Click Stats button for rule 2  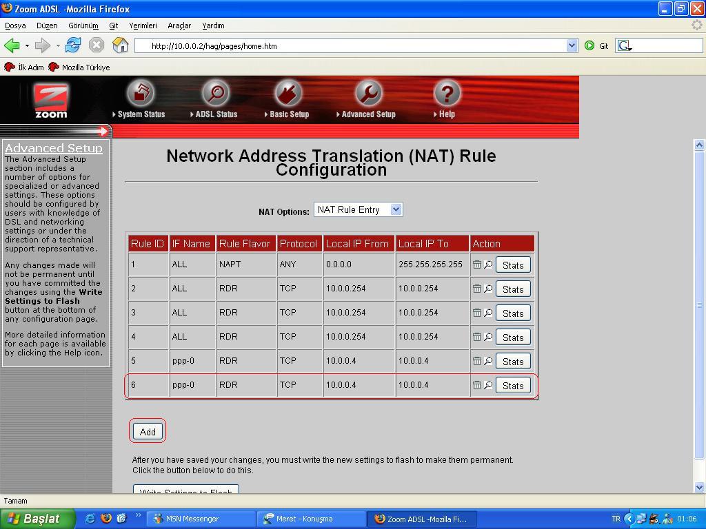point(513,289)
